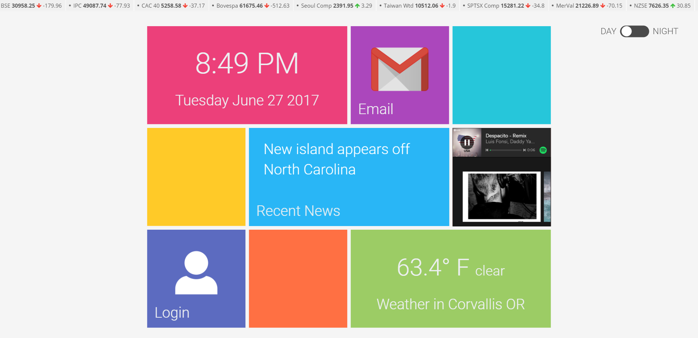Viewport: 698px width, 338px height.
Task: Click the Login tile label
Action: (x=172, y=313)
